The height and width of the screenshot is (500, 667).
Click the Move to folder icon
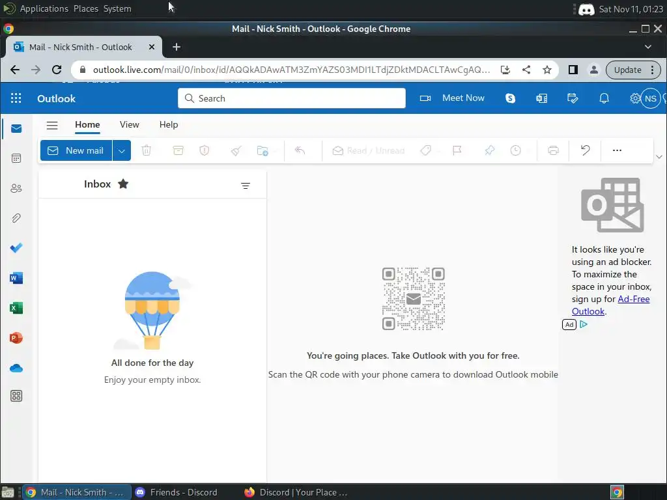(263, 150)
